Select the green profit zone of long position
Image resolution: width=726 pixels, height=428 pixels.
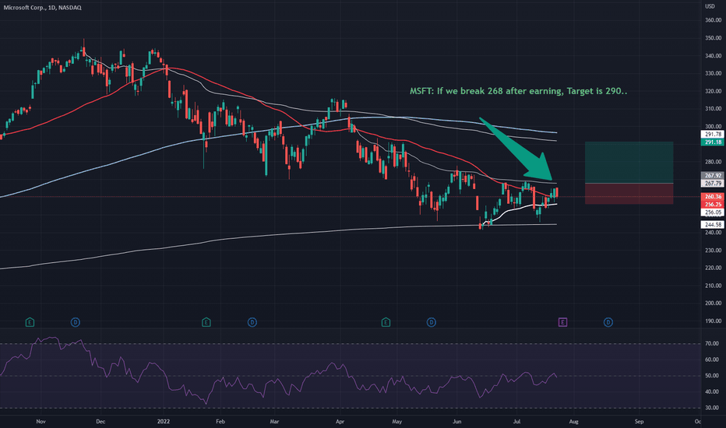(629, 163)
